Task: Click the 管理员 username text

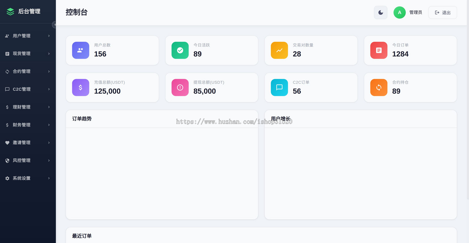Action: [x=415, y=12]
